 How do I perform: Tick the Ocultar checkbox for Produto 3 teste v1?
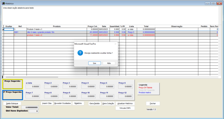(9, 29)
